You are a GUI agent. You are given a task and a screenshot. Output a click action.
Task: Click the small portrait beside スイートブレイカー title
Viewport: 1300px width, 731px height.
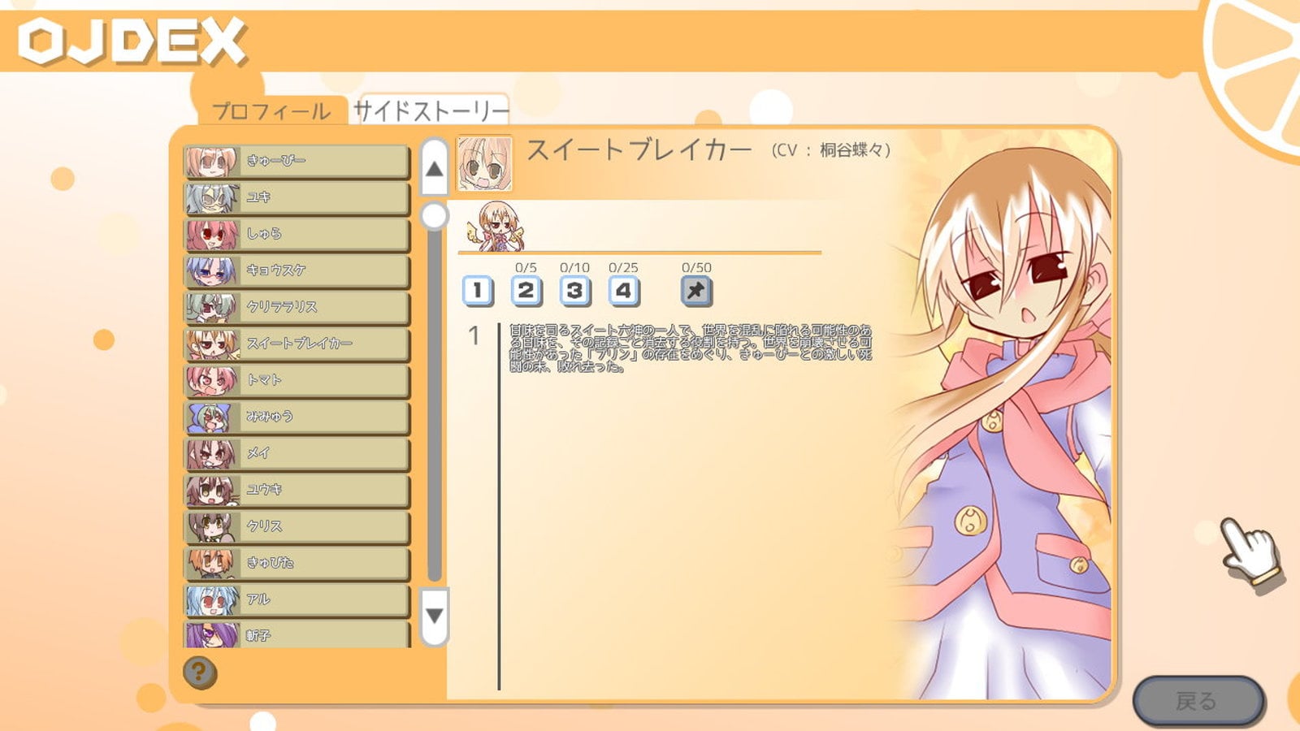coord(485,163)
